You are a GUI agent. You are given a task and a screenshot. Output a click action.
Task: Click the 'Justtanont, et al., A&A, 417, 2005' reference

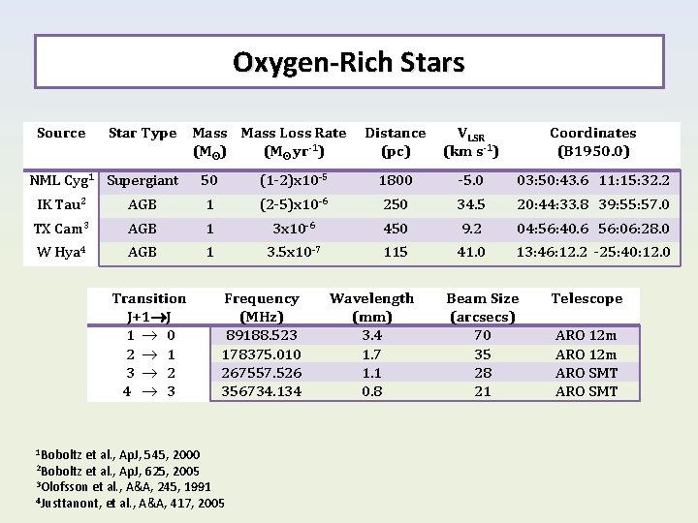[x=130, y=503]
